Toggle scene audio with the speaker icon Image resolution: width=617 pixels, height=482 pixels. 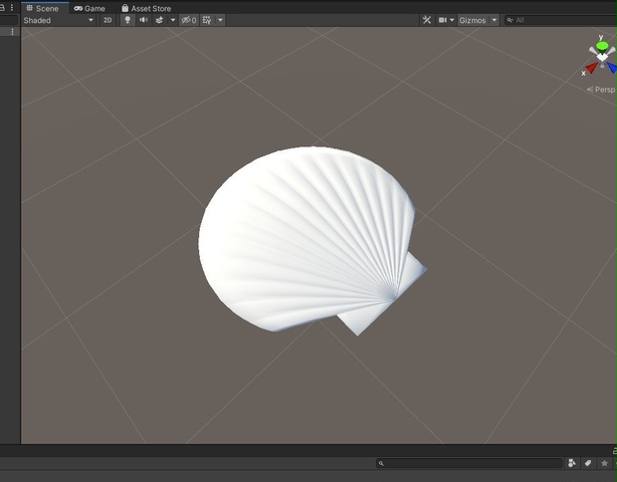(x=143, y=20)
